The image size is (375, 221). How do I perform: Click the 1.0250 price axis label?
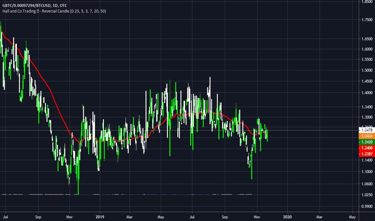click(367, 195)
